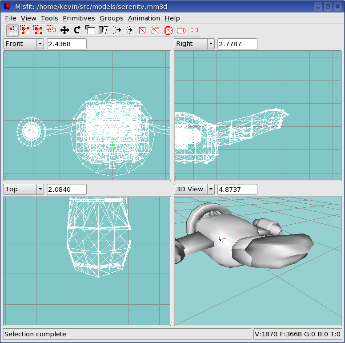Open the View menu
This screenshot has width=345, height=343.
(x=28, y=18)
